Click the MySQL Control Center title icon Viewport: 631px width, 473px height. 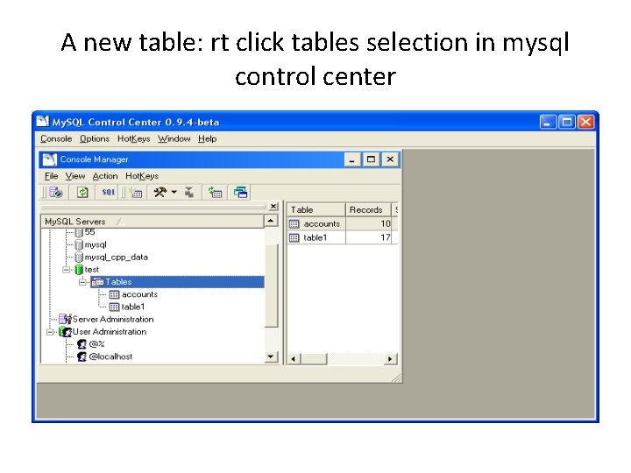42,122
